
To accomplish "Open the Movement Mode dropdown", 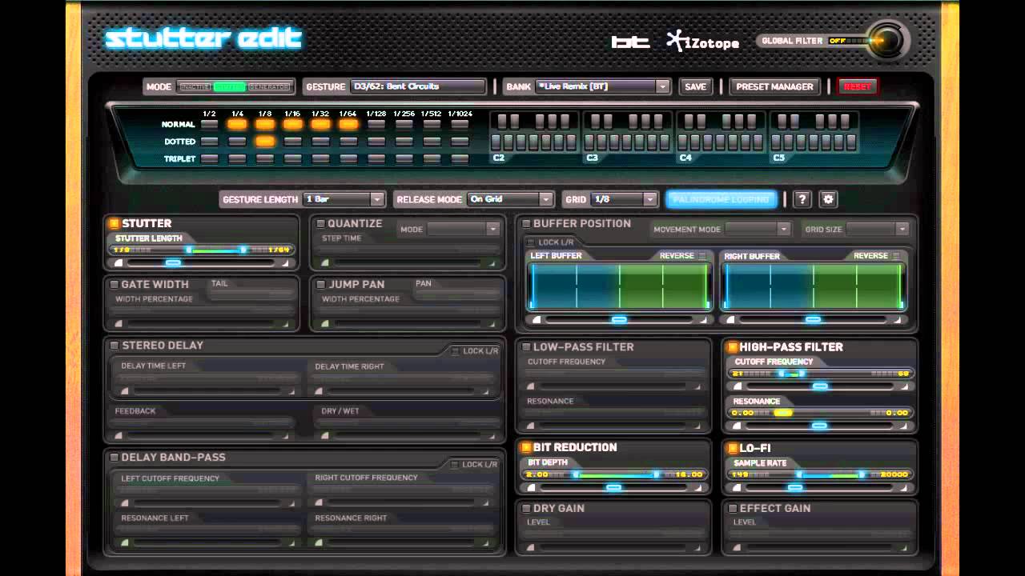I will (758, 230).
